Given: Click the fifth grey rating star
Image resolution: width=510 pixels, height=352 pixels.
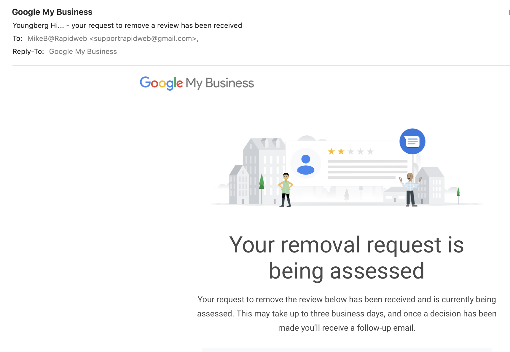Looking at the screenshot, I should (x=370, y=152).
